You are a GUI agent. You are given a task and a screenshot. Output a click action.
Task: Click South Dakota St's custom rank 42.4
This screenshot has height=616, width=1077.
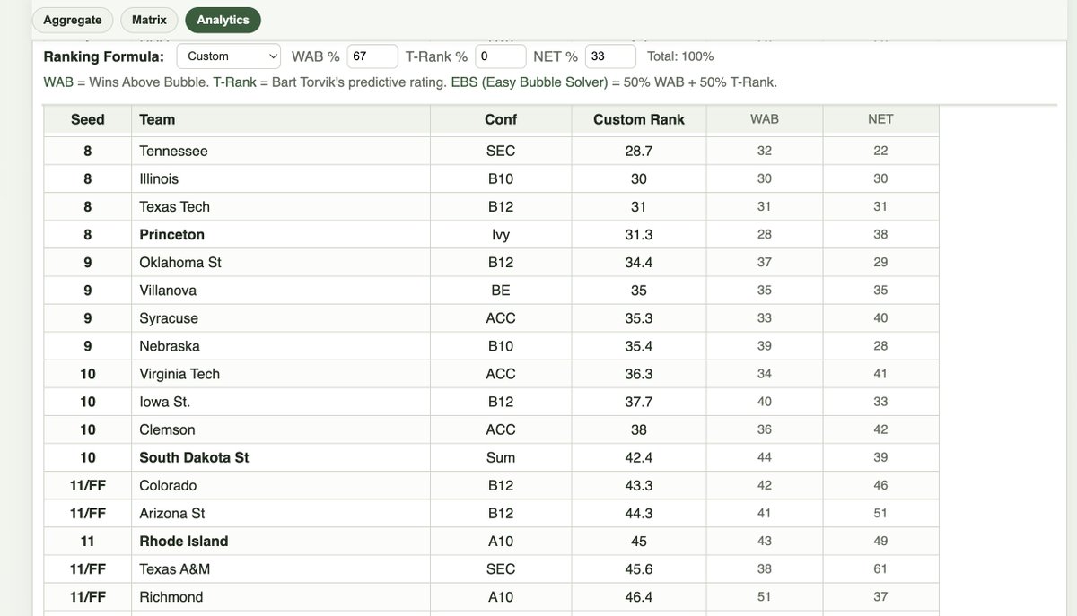[639, 456]
